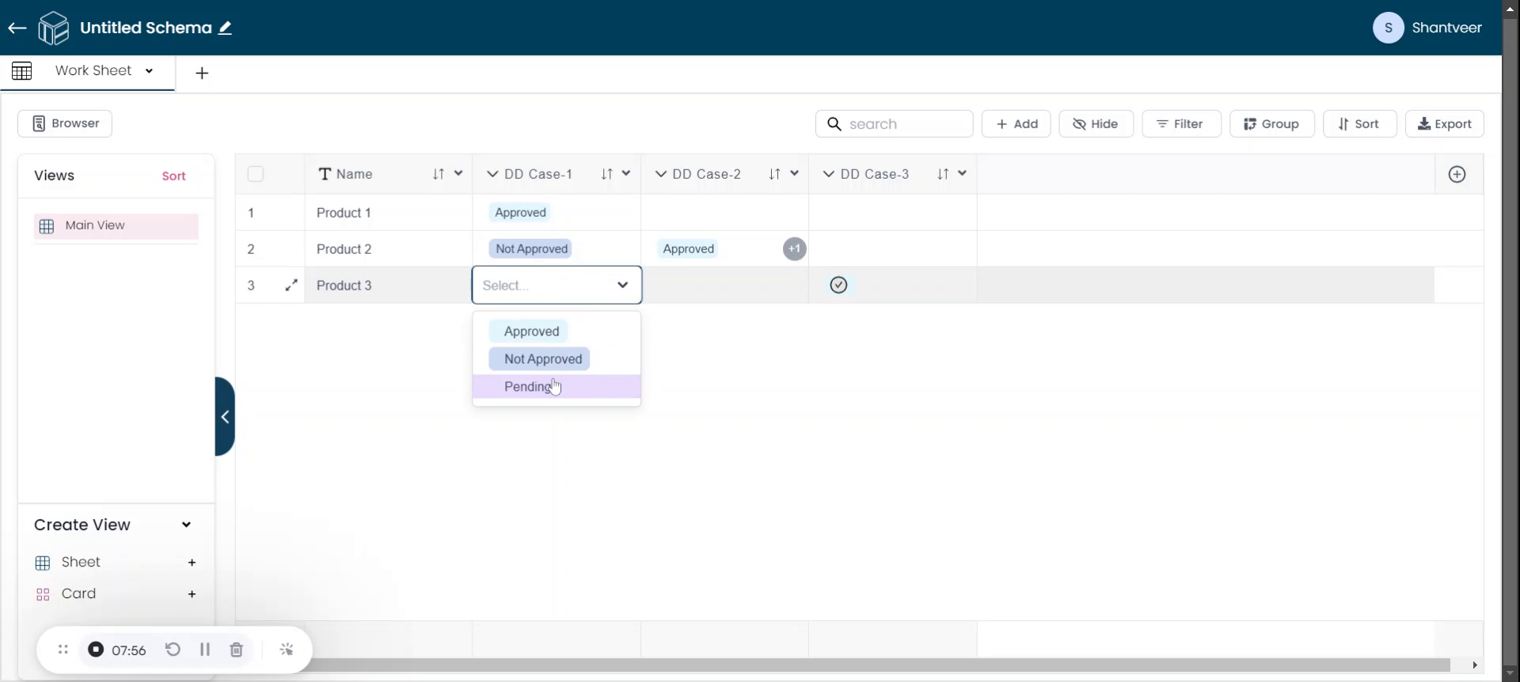Pause the screen recording

click(x=205, y=650)
